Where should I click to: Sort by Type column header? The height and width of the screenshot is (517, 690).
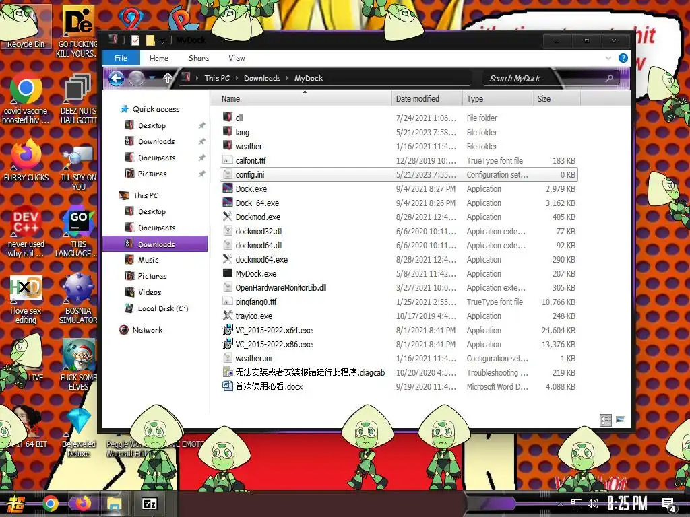(x=498, y=98)
